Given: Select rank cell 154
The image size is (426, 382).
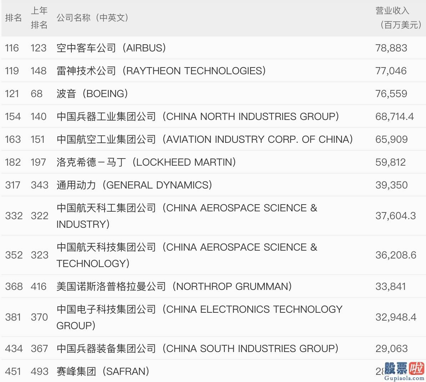Looking at the screenshot, I should click(x=13, y=116).
